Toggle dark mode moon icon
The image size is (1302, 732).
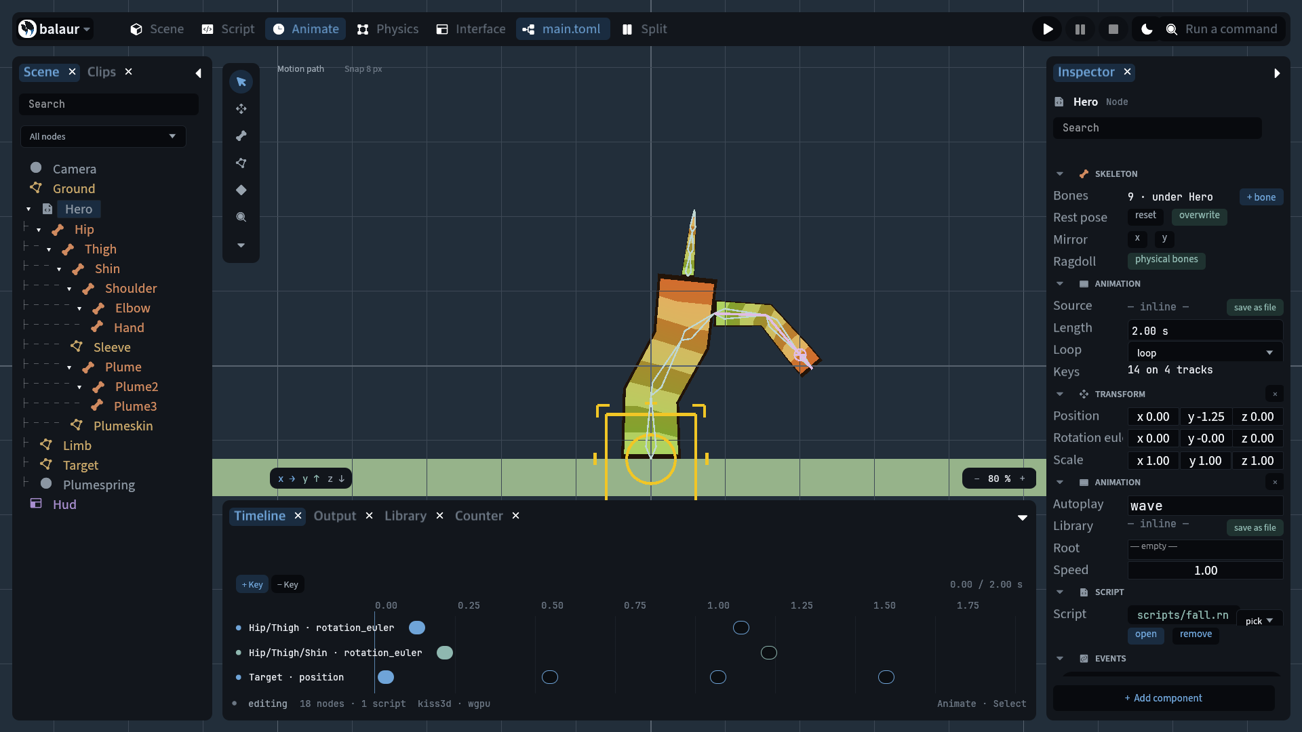click(1147, 29)
